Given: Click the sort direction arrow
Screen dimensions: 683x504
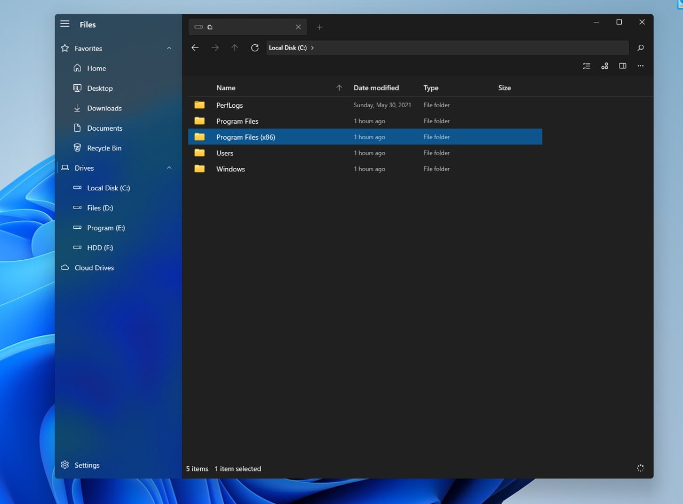Looking at the screenshot, I should point(339,88).
